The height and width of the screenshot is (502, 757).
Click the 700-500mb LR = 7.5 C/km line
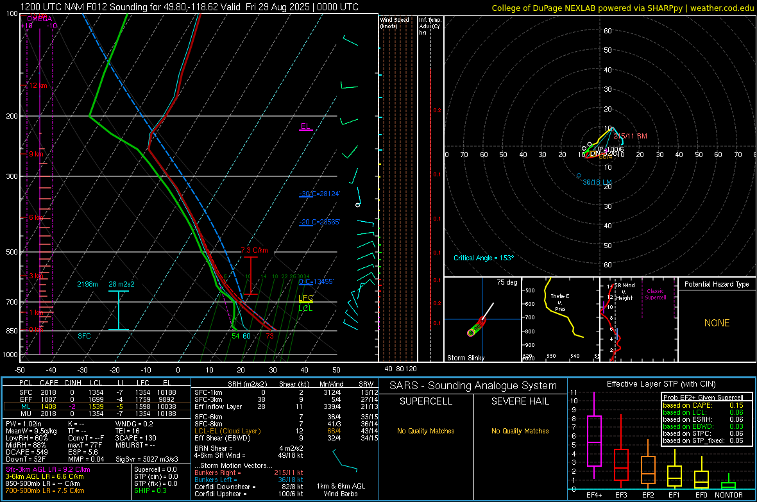click(x=45, y=490)
